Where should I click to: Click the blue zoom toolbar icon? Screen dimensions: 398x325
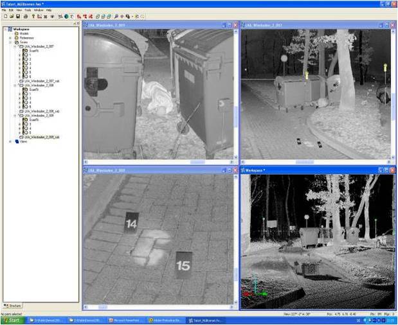116,17
